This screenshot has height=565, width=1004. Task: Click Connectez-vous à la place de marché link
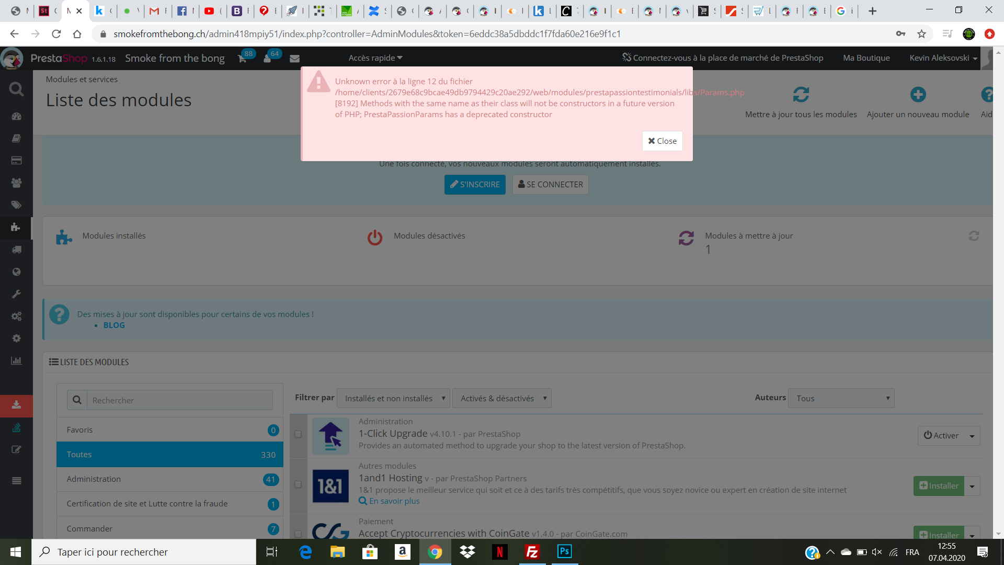pyautogui.click(x=723, y=58)
